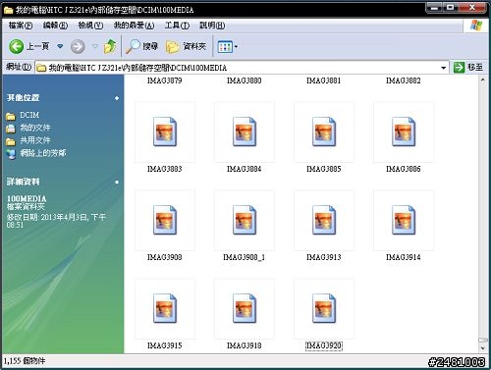Open the 我的最愛(A) menu
Viewport: 491px width, 370px height.
pos(134,26)
